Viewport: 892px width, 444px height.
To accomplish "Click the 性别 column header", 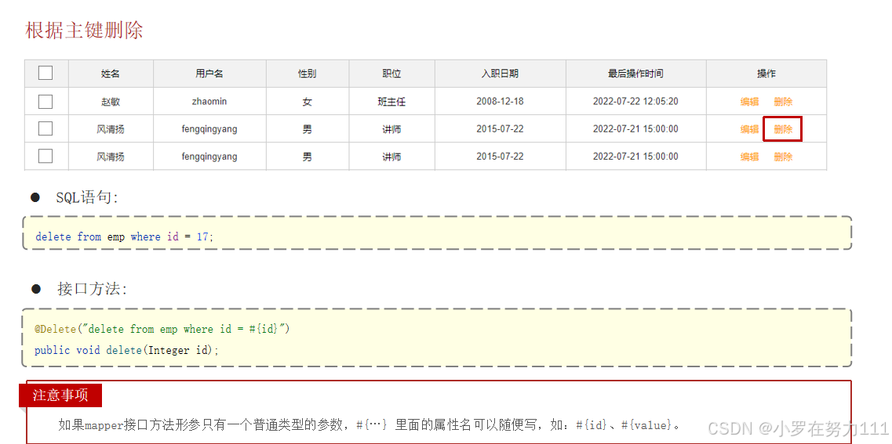I will [x=308, y=74].
